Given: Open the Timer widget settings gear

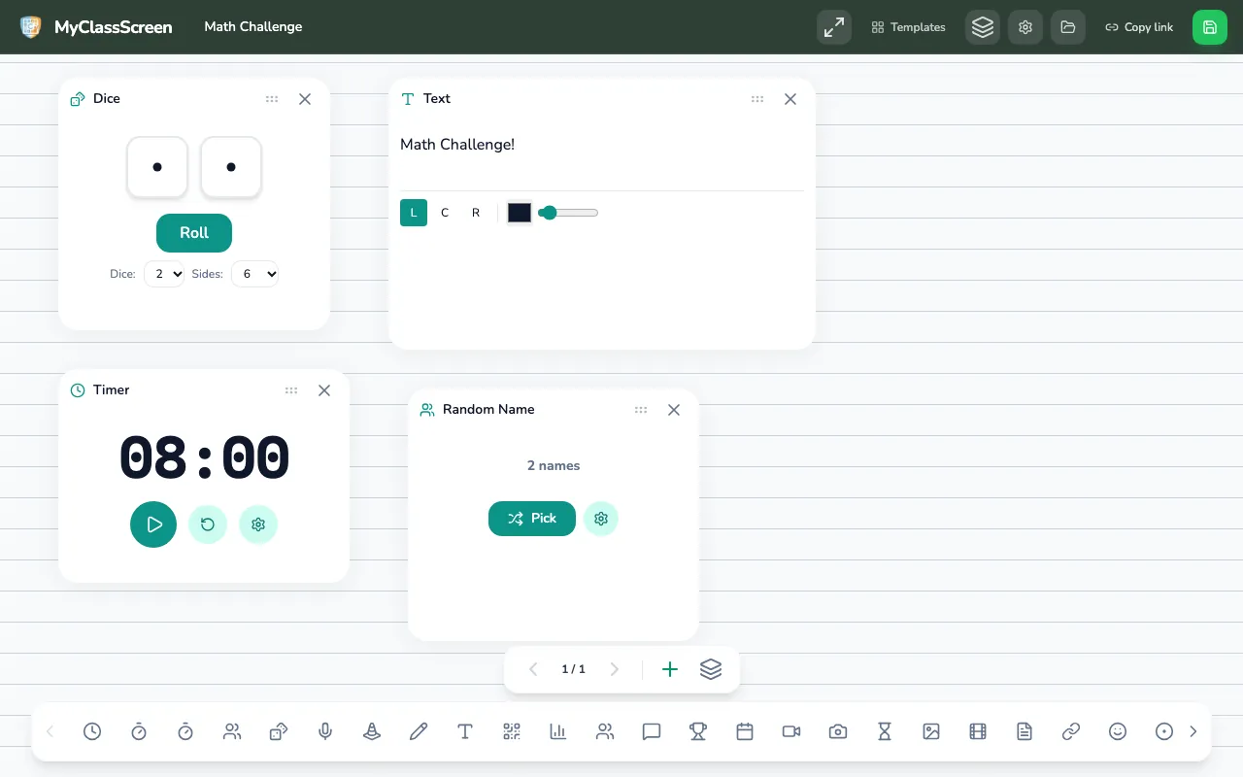Looking at the screenshot, I should [x=258, y=524].
